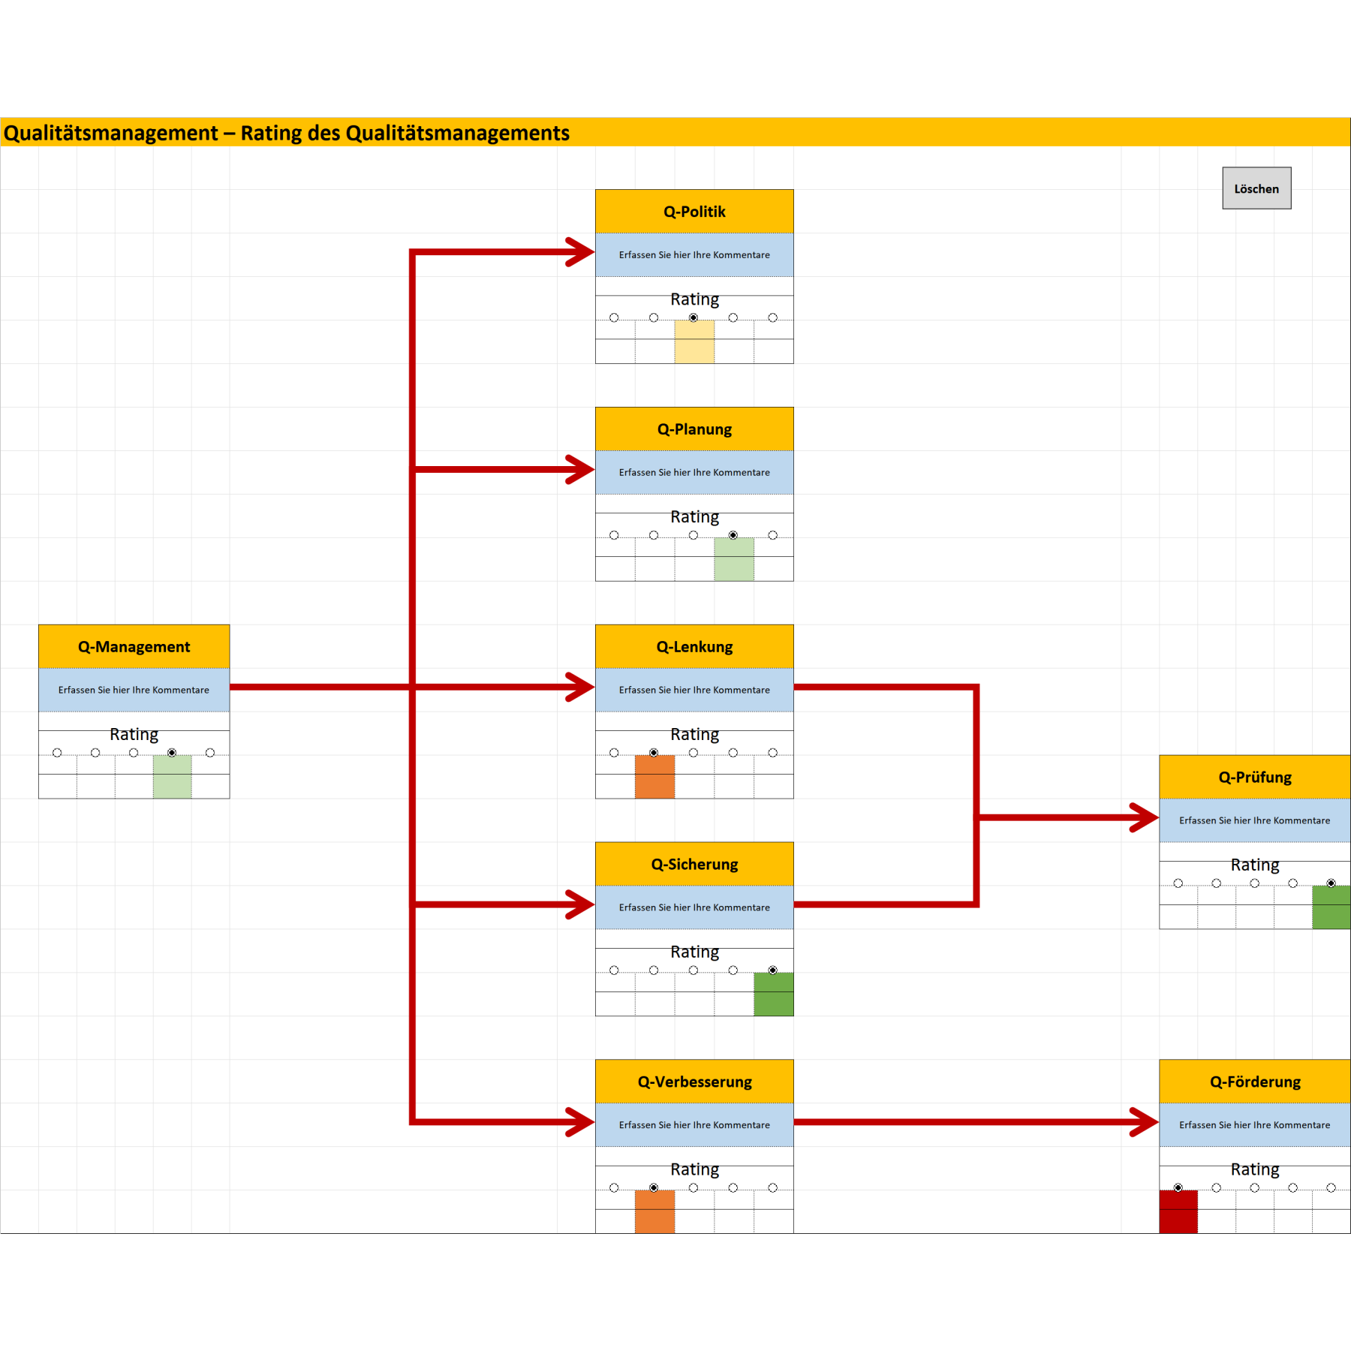Image resolution: width=1351 pixels, height=1351 pixels.
Task: Click the Q-Verbesserung header cell
Action: coord(694,1082)
